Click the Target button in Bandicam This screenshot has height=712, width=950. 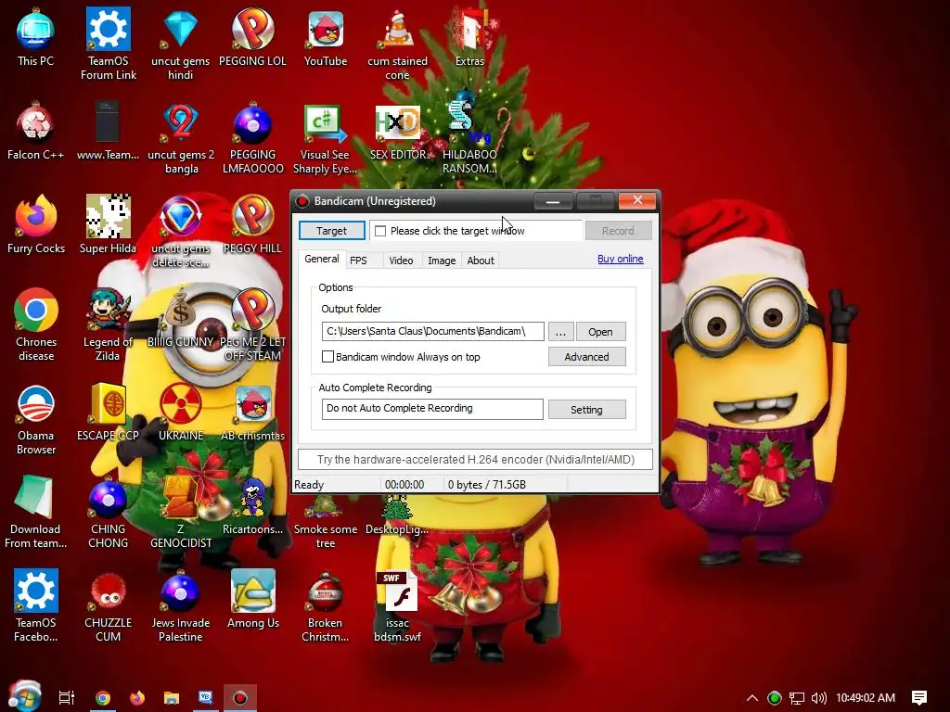[x=331, y=231]
